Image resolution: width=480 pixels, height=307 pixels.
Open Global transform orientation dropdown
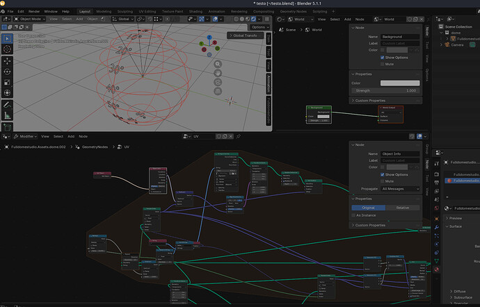pos(123,19)
